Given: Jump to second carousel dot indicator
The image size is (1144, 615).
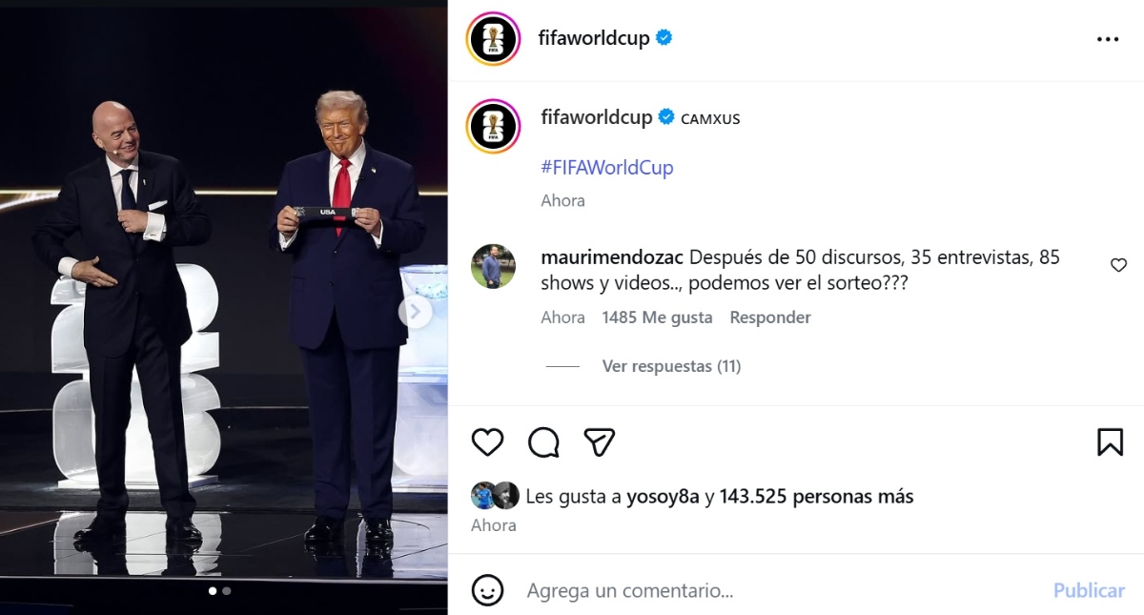Looking at the screenshot, I should tap(226, 591).
